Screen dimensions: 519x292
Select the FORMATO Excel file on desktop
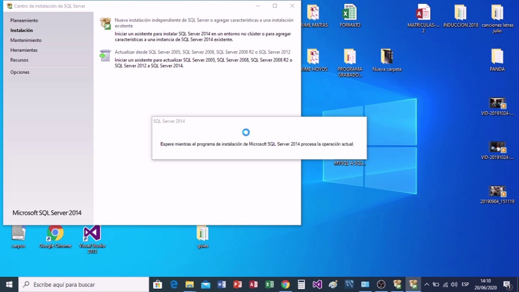[x=350, y=16]
